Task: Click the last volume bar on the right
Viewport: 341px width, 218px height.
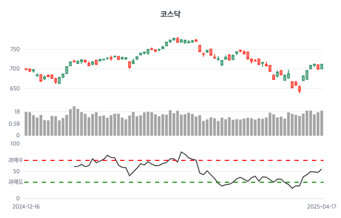Action: pos(322,123)
